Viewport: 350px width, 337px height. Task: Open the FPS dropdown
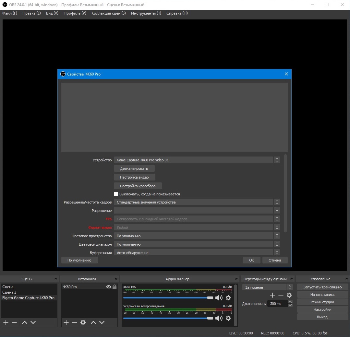tap(197, 219)
